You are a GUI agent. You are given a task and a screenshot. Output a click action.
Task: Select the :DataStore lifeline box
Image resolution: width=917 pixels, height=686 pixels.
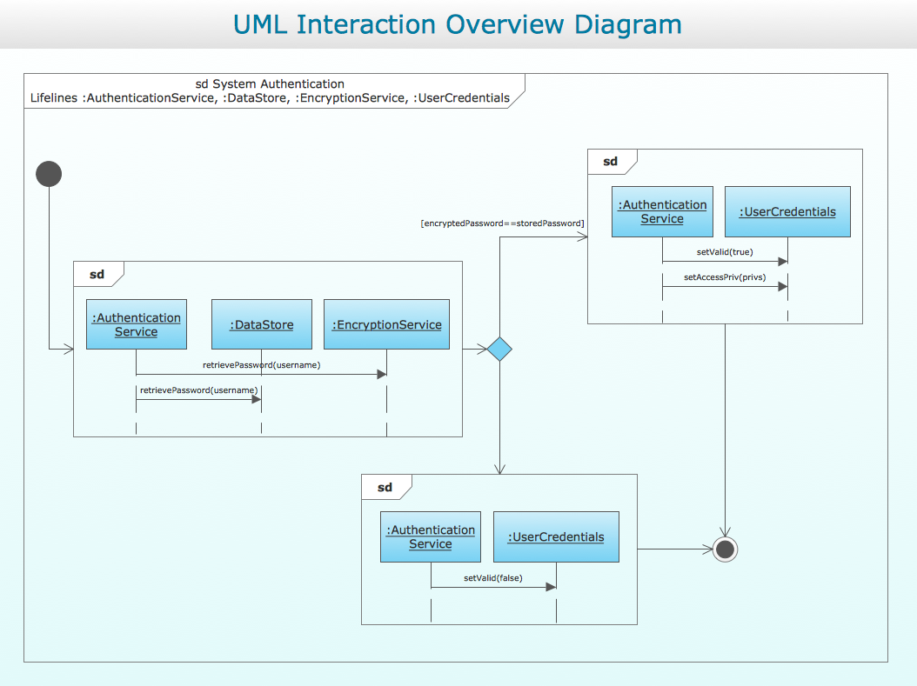pos(261,324)
